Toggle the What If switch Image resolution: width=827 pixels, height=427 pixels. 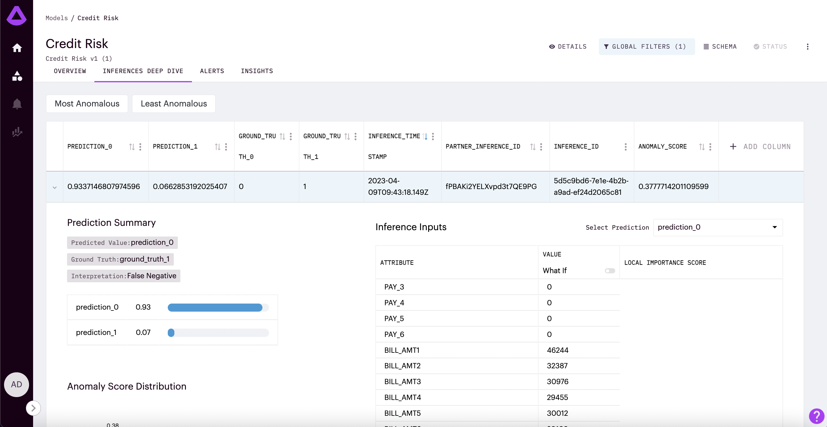610,271
